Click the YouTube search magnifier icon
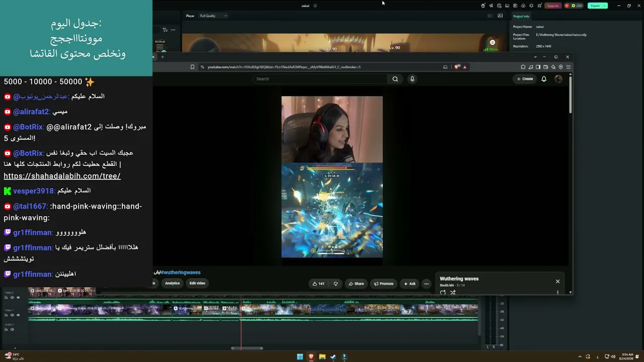Image resolution: width=644 pixels, height=362 pixels. [x=395, y=79]
